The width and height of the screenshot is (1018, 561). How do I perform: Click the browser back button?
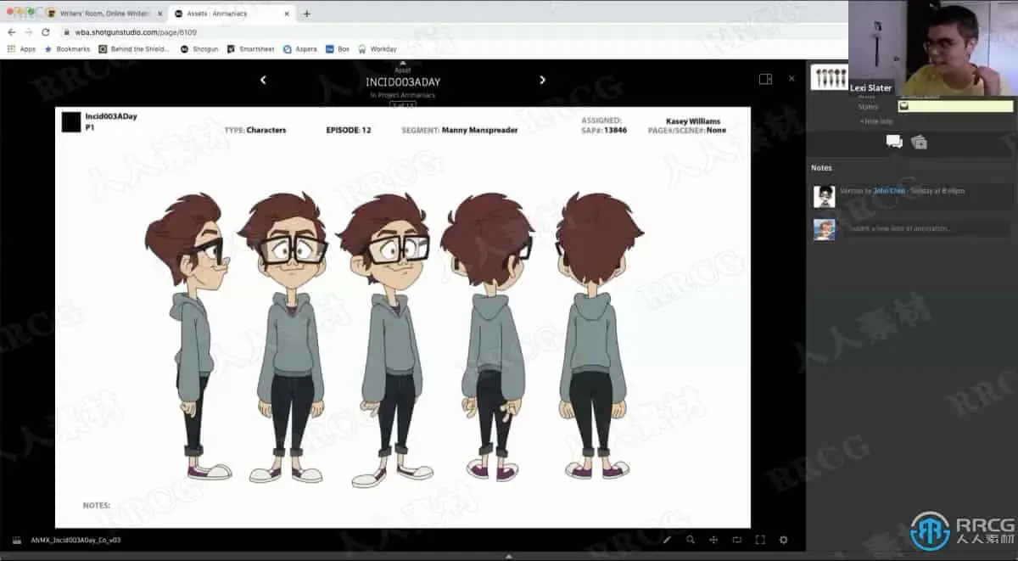[11, 32]
